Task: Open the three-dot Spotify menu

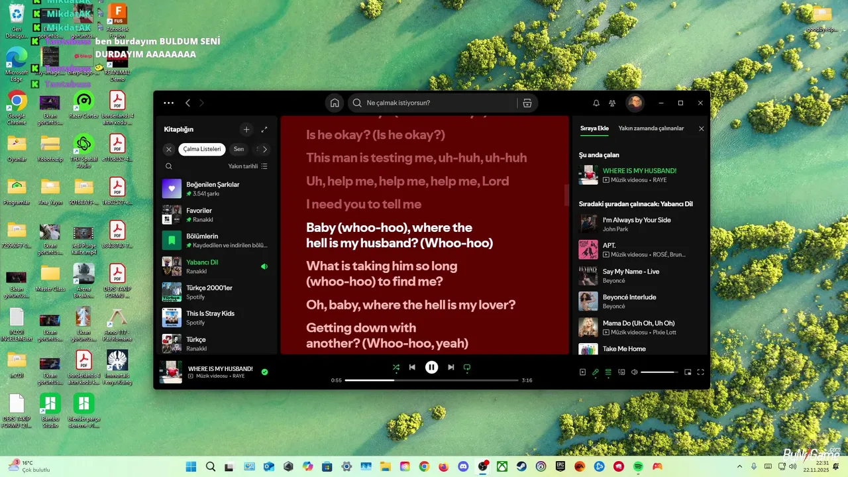Action: click(x=169, y=103)
